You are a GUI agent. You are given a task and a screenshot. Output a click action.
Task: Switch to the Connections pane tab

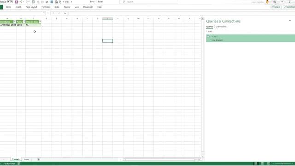[221, 27]
